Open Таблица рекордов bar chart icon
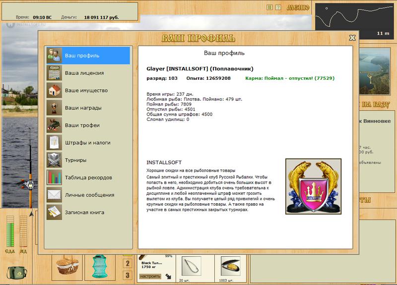The width and height of the screenshot is (397, 285). [54, 177]
